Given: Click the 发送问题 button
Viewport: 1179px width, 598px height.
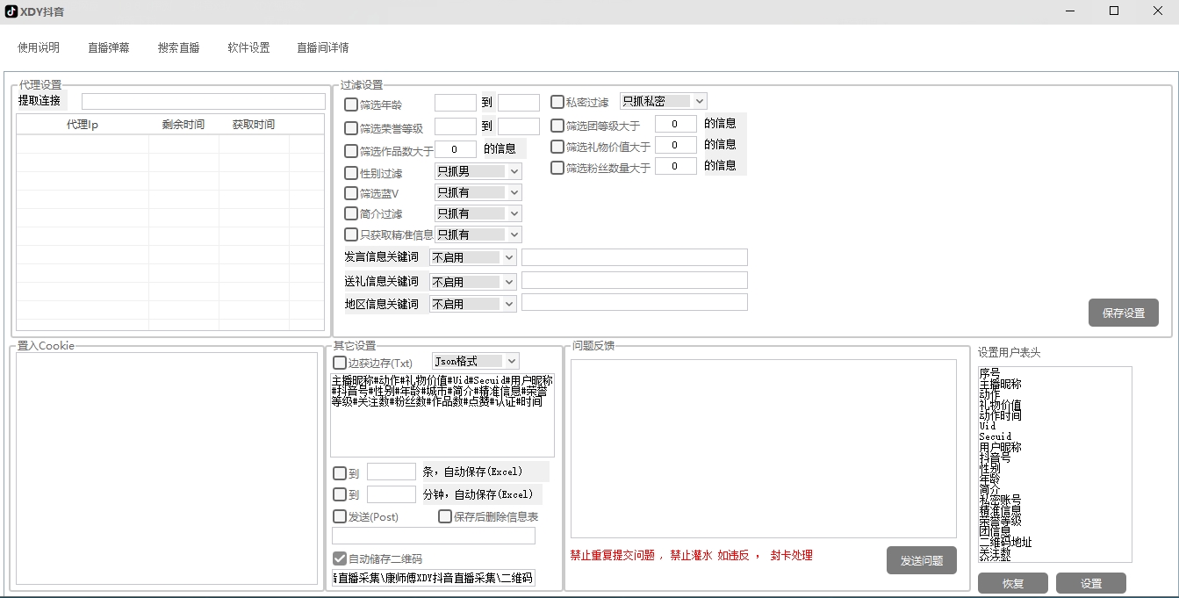Looking at the screenshot, I should coord(922,560).
